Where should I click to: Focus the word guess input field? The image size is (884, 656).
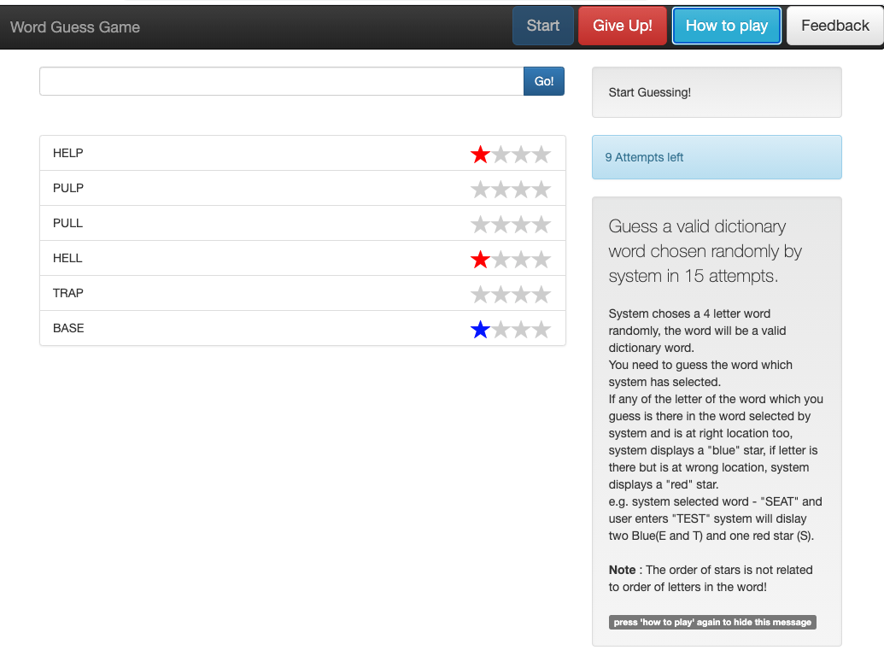(x=281, y=81)
